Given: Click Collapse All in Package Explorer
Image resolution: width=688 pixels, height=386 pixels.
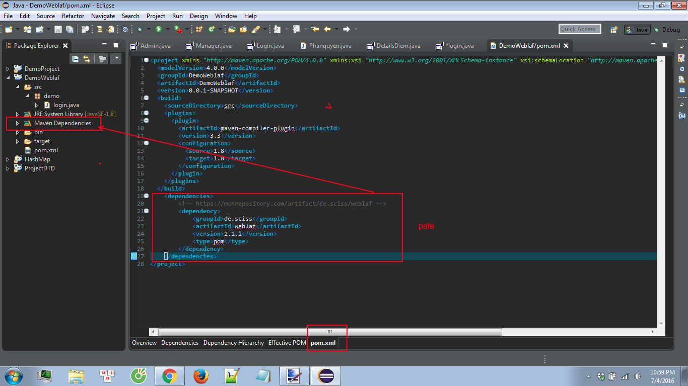Looking at the screenshot, I should pos(75,59).
